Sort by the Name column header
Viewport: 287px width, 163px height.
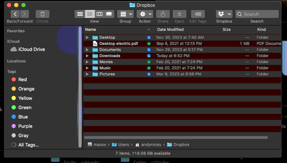pos(90,29)
